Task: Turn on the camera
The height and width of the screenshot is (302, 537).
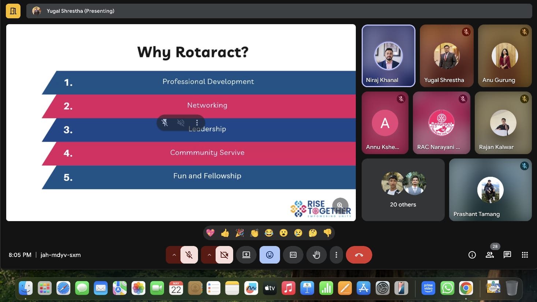Action: [224, 255]
